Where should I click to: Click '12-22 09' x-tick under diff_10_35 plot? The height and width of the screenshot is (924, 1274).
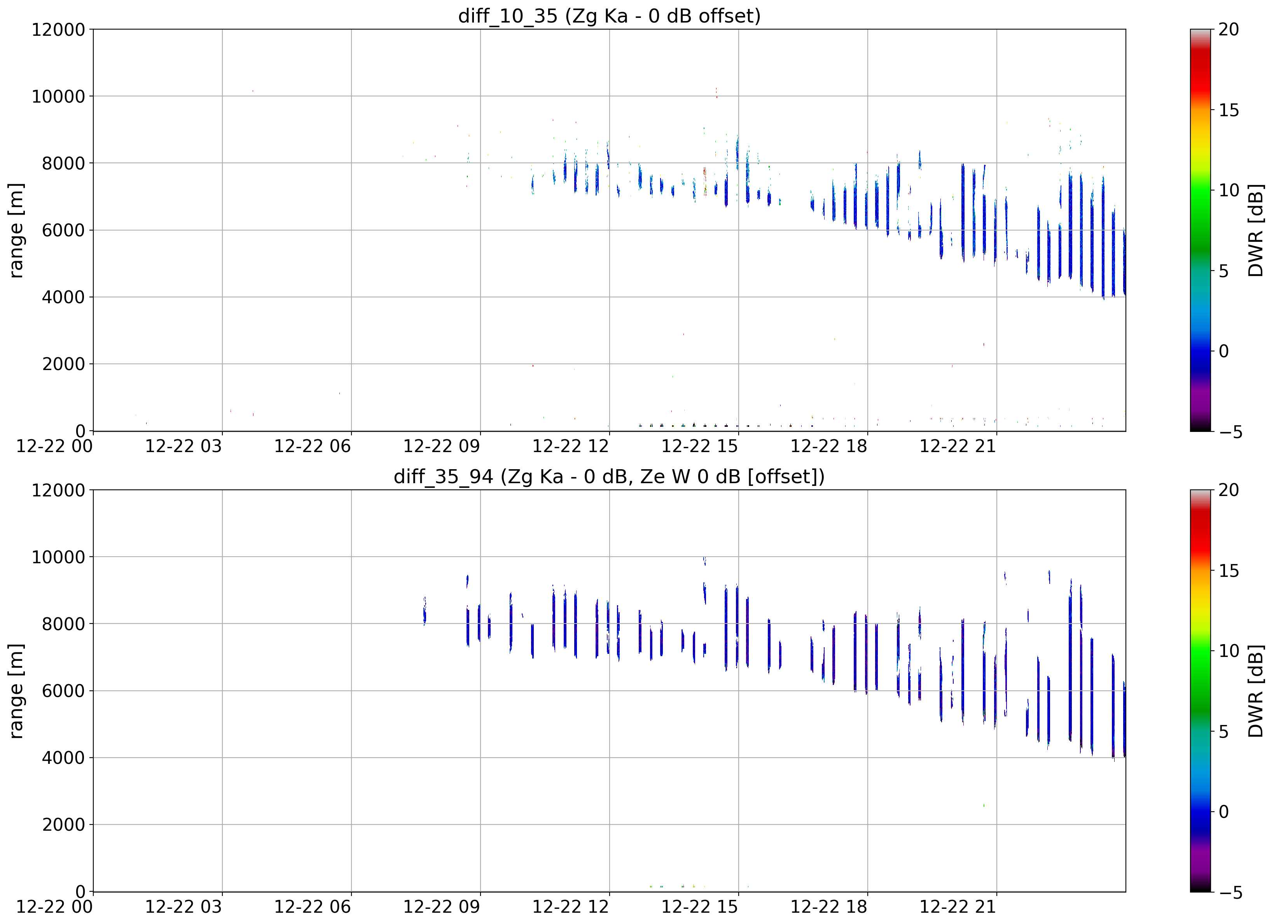[442, 447]
